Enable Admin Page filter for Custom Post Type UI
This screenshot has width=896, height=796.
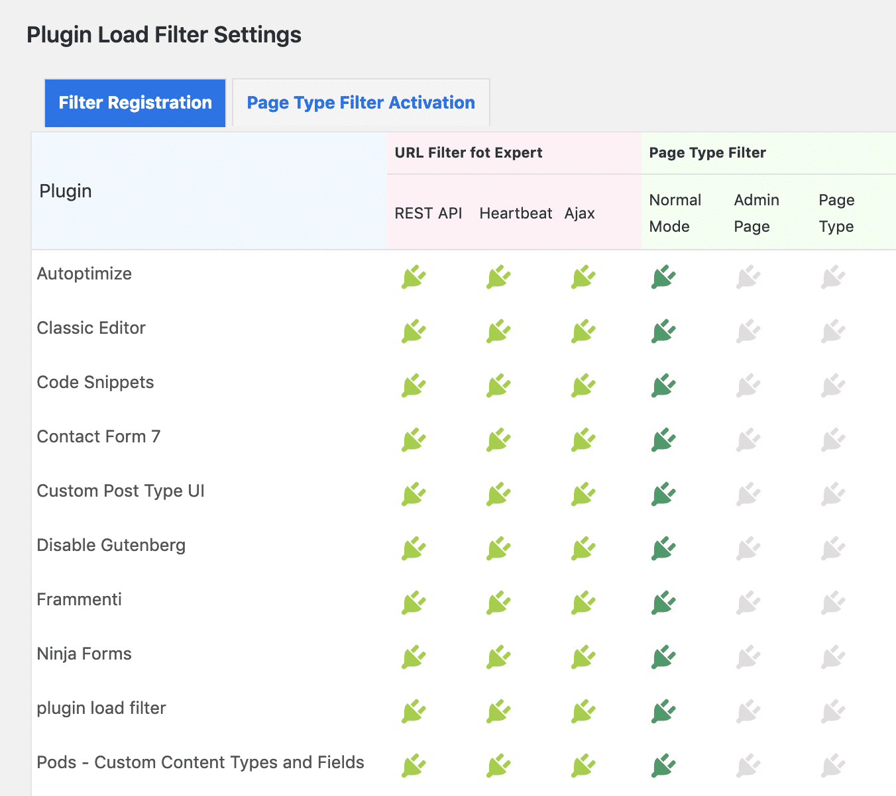748,494
